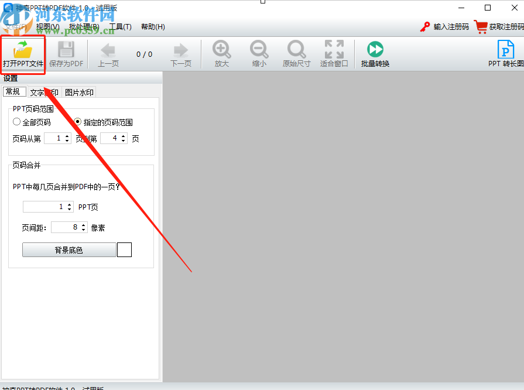Click the 原始尺寸 original size icon
524x390 pixels.
coord(296,53)
